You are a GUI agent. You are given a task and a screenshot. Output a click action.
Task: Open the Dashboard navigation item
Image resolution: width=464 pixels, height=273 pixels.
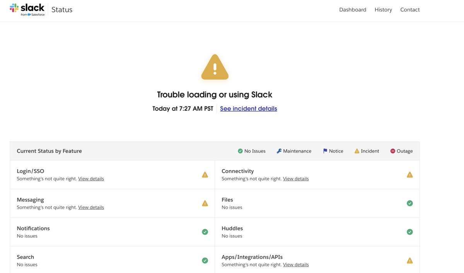click(353, 9)
